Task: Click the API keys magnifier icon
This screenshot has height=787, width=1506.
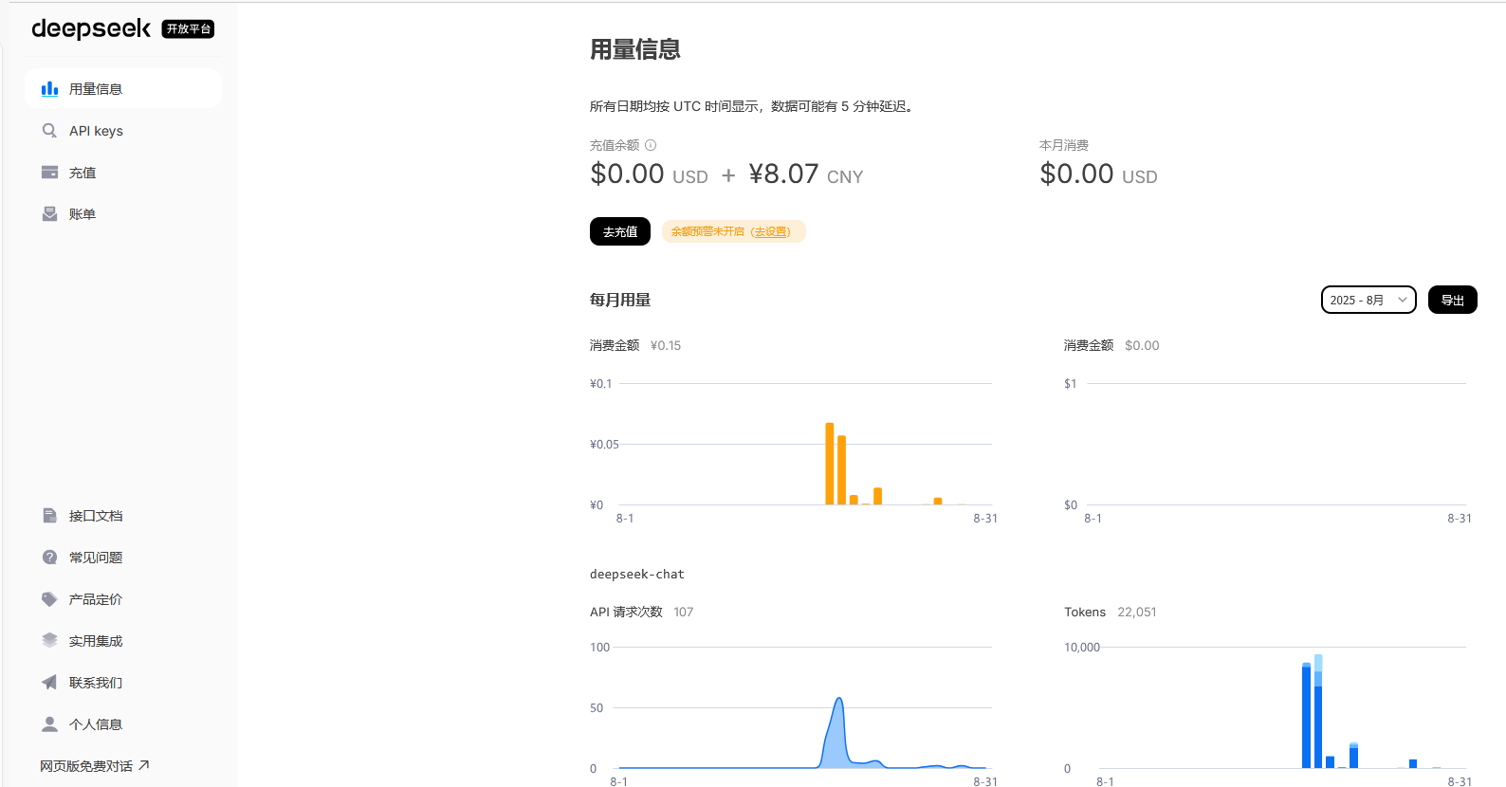Action: 49,131
